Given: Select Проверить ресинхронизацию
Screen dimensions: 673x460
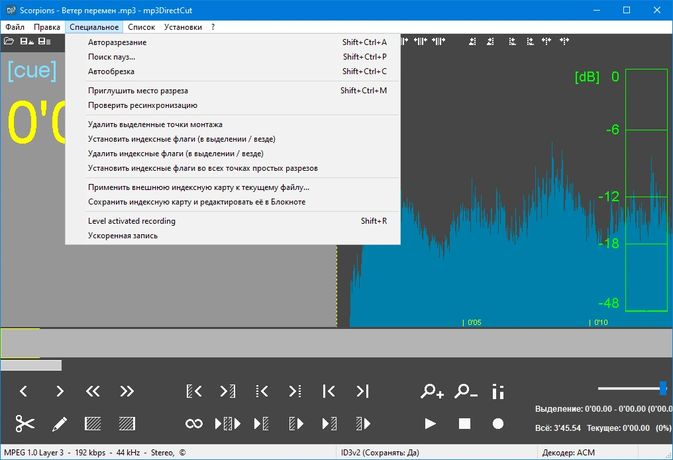Looking at the screenshot, I should tap(233, 105).
